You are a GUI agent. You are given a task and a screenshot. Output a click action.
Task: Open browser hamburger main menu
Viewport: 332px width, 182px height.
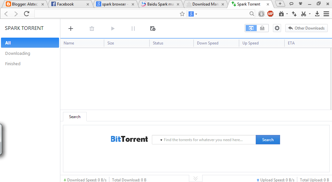tap(326, 14)
